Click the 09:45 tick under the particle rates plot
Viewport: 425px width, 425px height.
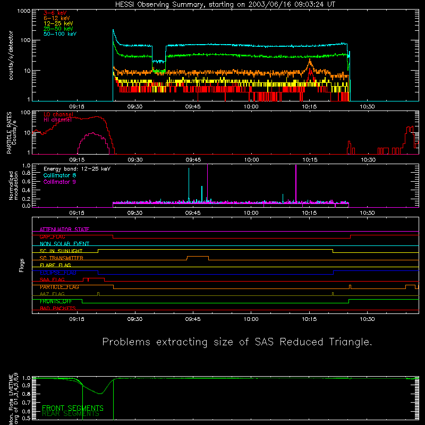click(x=193, y=160)
